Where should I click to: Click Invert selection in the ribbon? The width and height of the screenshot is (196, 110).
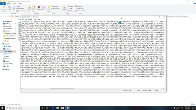click(80, 11)
